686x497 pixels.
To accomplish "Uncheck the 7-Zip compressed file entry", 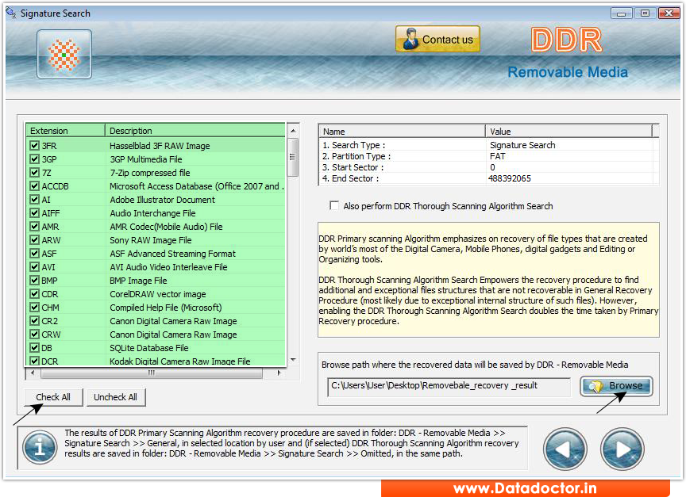I will coord(34,173).
